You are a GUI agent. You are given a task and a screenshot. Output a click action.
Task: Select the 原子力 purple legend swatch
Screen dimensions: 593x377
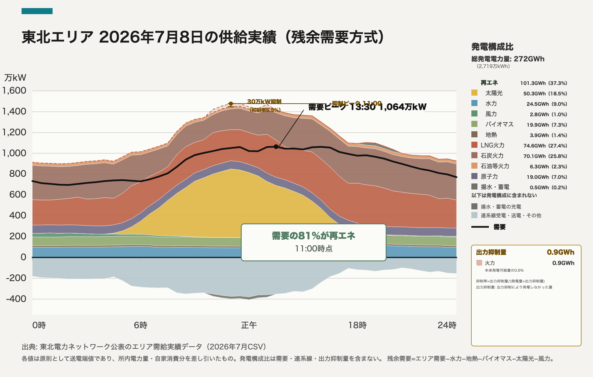(474, 176)
